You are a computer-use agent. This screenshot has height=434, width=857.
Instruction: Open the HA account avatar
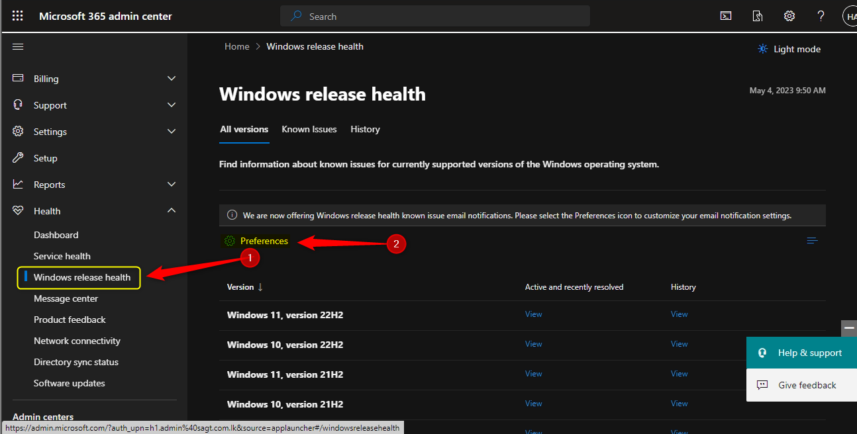(x=850, y=17)
